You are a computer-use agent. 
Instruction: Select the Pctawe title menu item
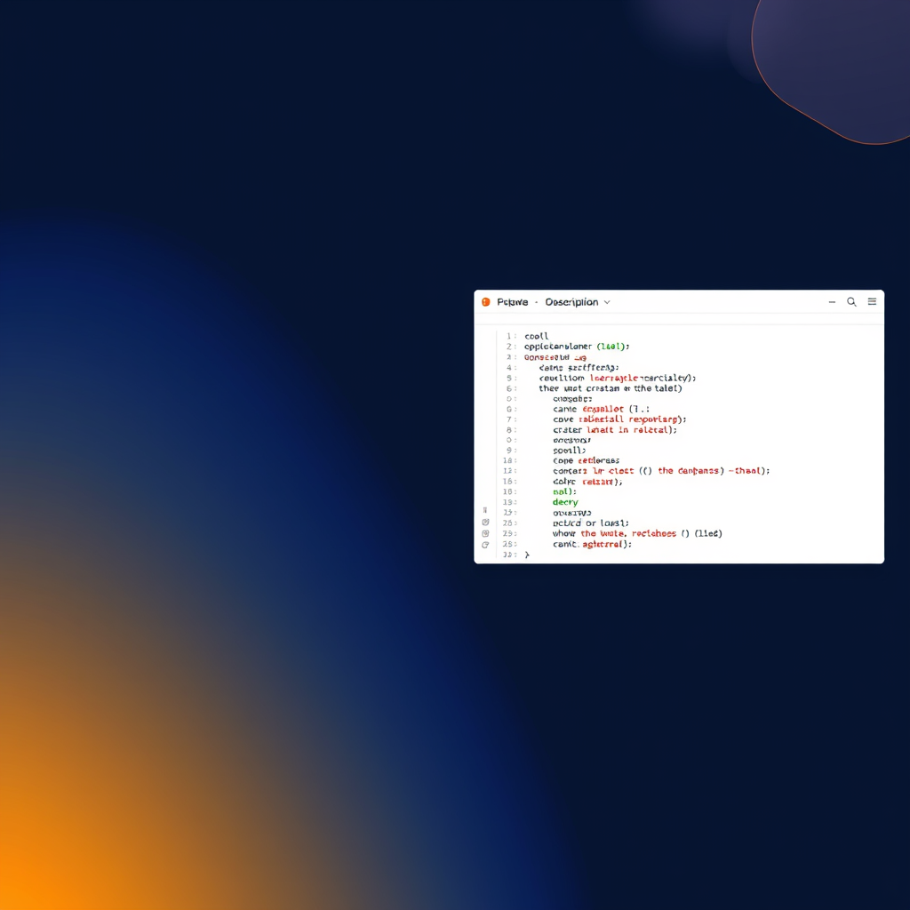[x=514, y=302]
